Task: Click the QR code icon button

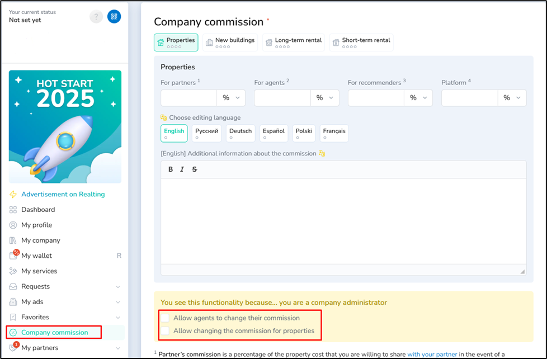Action: pos(114,16)
